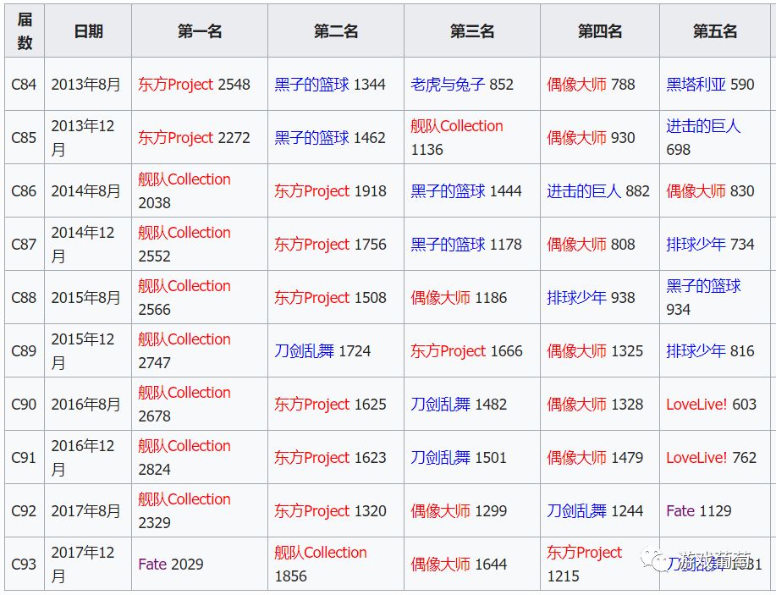The image size is (776, 595).
Task: Open the Fate link scoring 1129
Action: click(681, 512)
